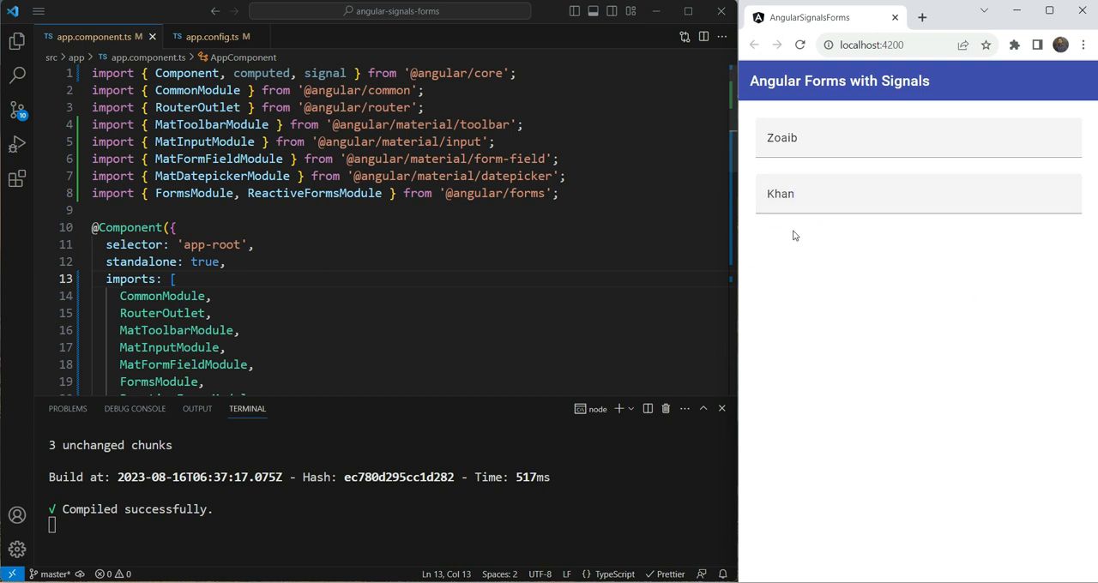Click the Prettier status bar button
Screen dimensions: 1098x583
click(x=665, y=574)
